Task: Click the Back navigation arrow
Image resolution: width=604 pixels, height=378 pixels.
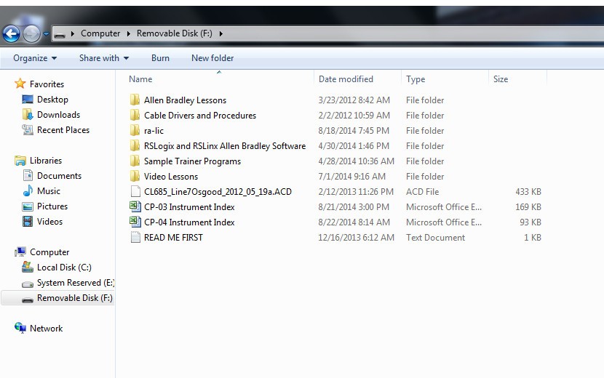Action: [12, 34]
